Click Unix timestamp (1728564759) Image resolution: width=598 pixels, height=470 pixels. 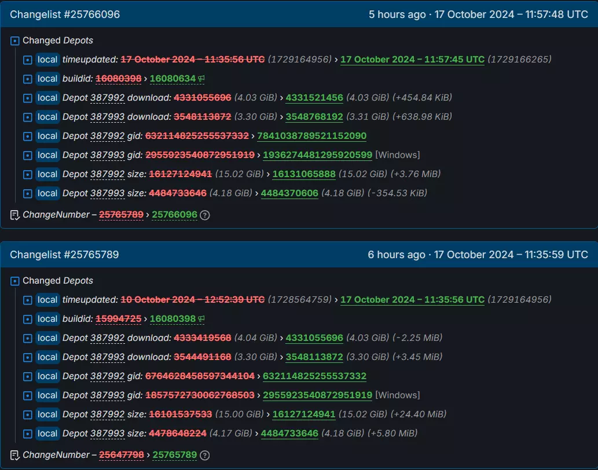(x=300, y=300)
